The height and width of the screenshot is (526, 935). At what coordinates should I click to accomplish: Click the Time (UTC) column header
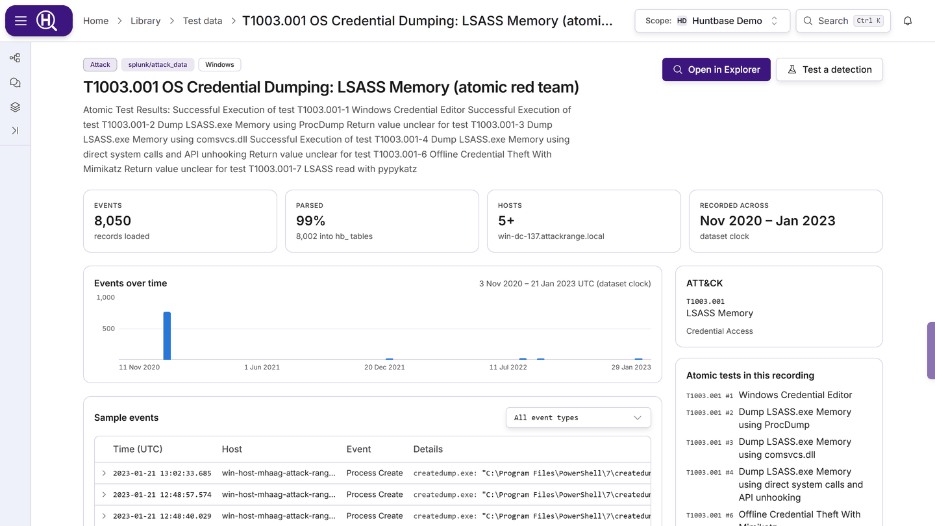click(138, 449)
